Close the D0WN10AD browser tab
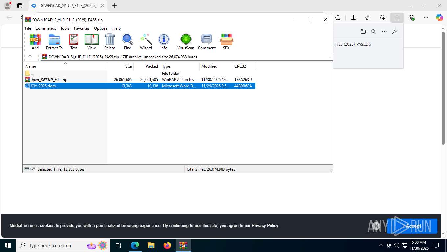The width and height of the screenshot is (447, 252). point(102,6)
